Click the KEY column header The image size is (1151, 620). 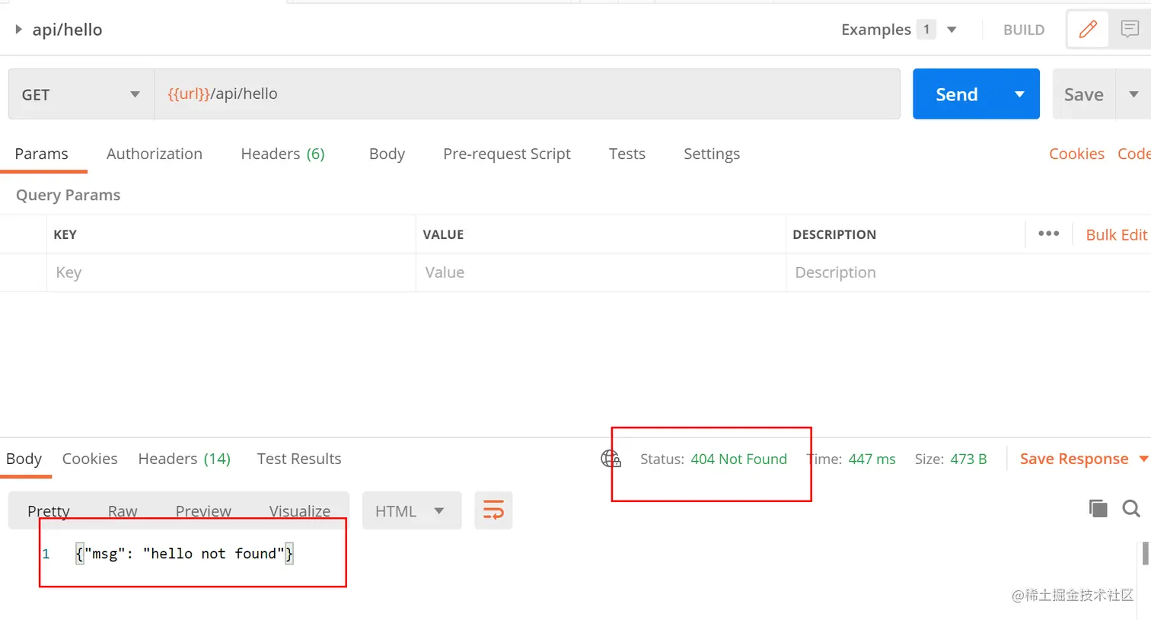point(65,234)
